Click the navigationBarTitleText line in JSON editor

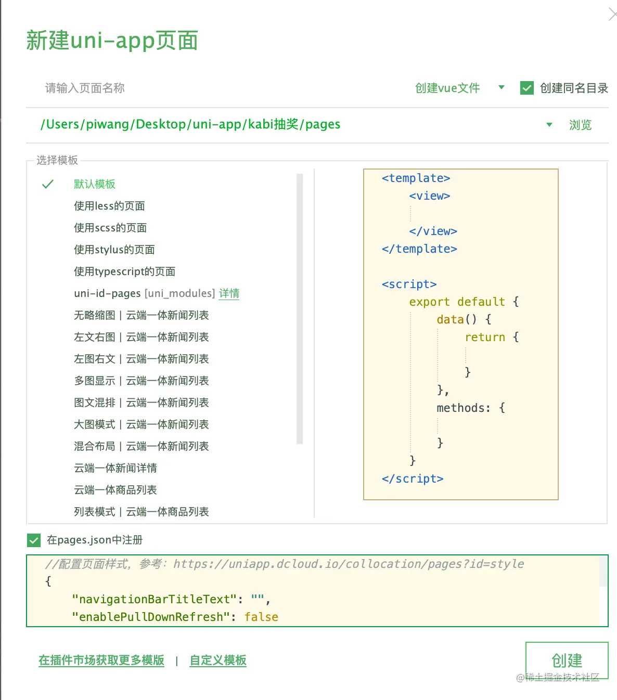pos(171,599)
